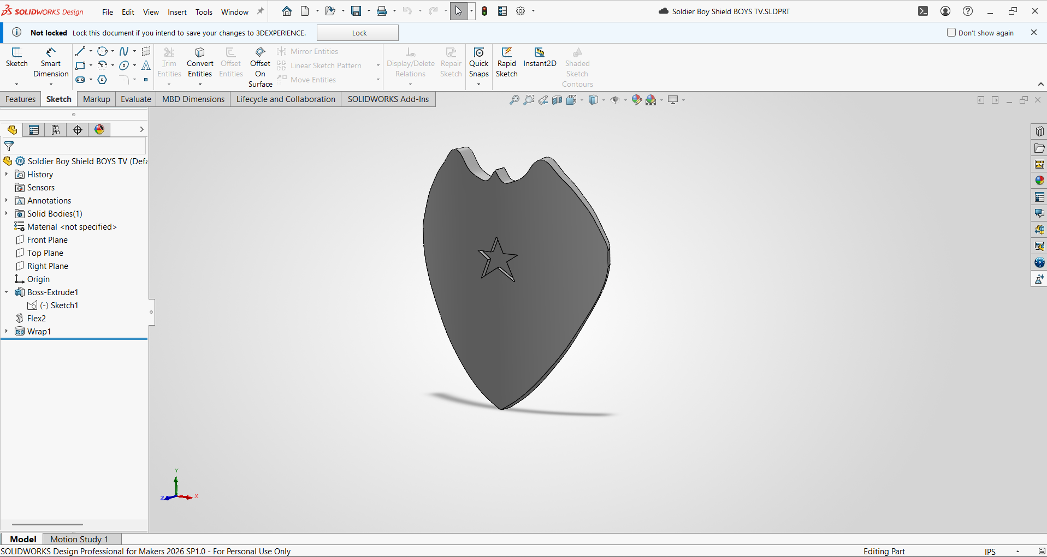Open the Edit Appearance color ball icon
This screenshot has width=1047, height=557.
click(636, 100)
